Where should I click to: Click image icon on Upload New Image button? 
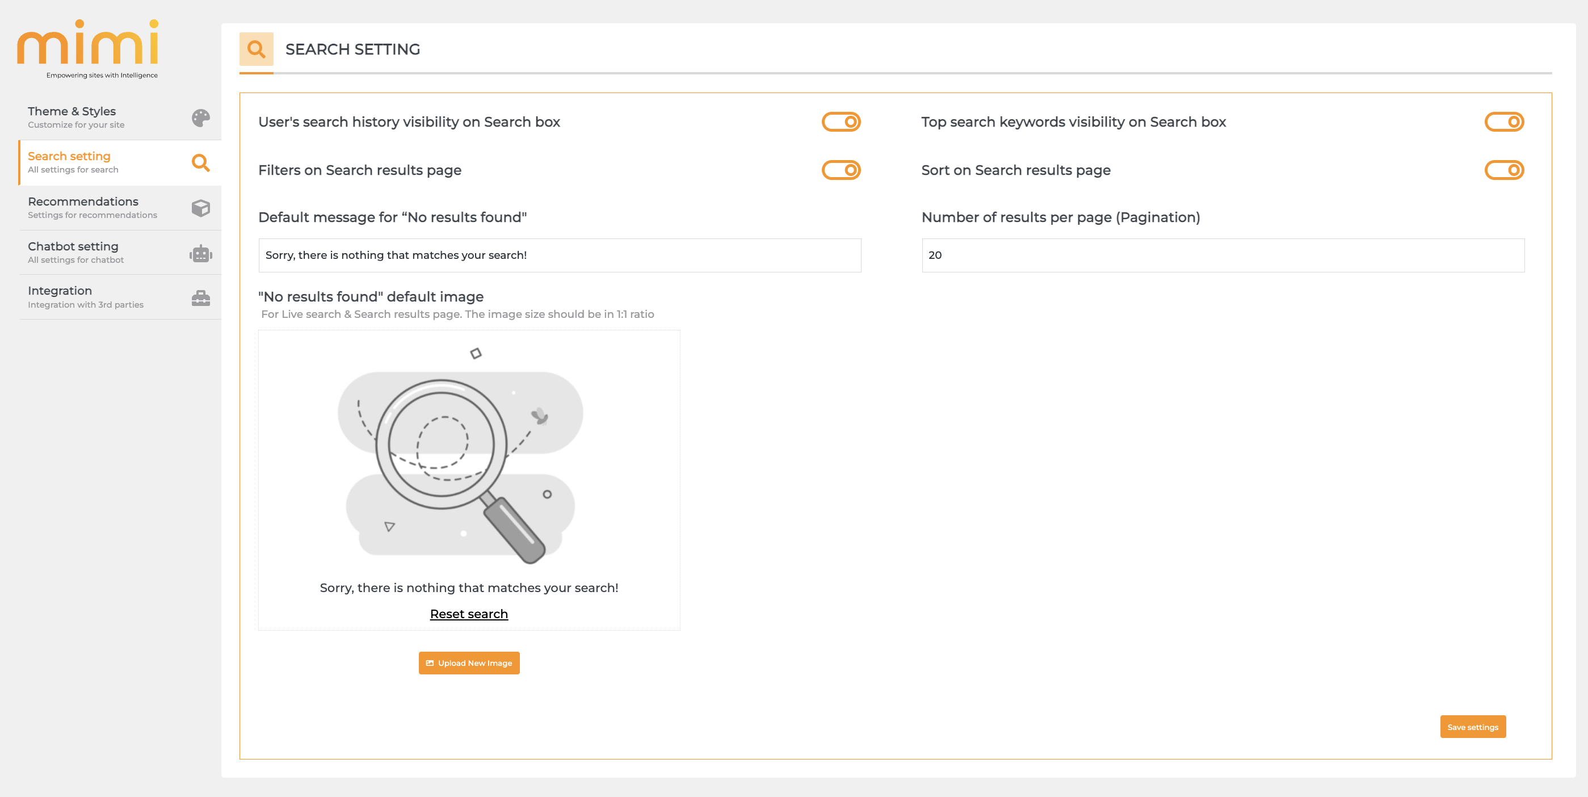[x=430, y=663]
